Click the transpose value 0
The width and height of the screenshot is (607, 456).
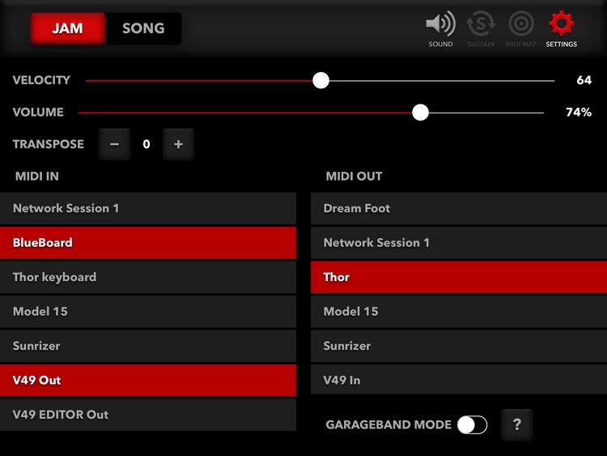146,144
